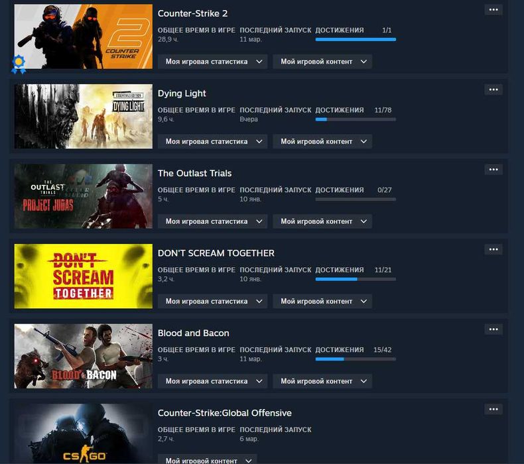
Task: Expand 'Мой игровой контент' for Blood and Bacon
Action: [322, 381]
